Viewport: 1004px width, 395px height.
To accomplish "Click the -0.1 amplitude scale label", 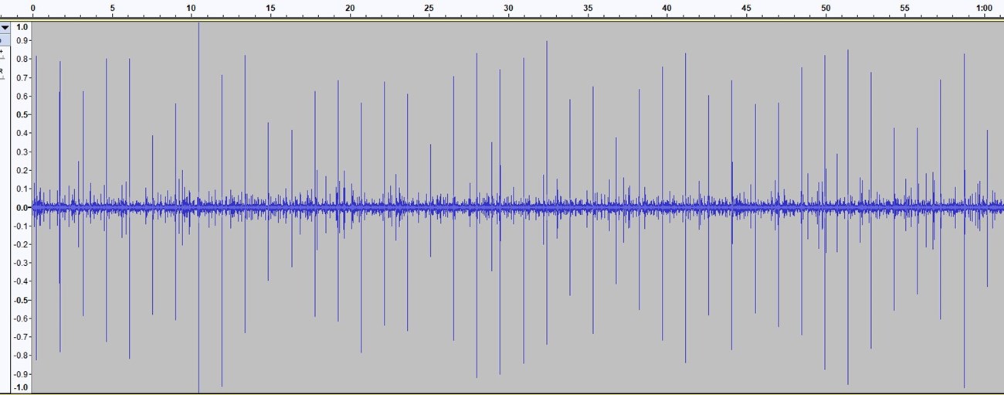I will (21, 226).
